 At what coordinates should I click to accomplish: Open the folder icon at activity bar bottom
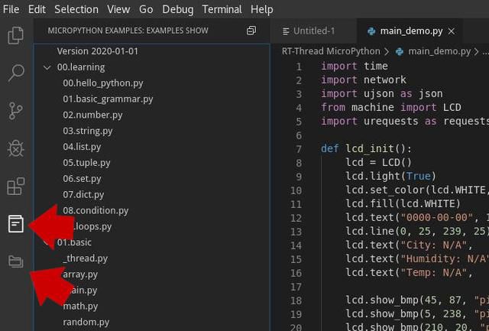point(16,261)
